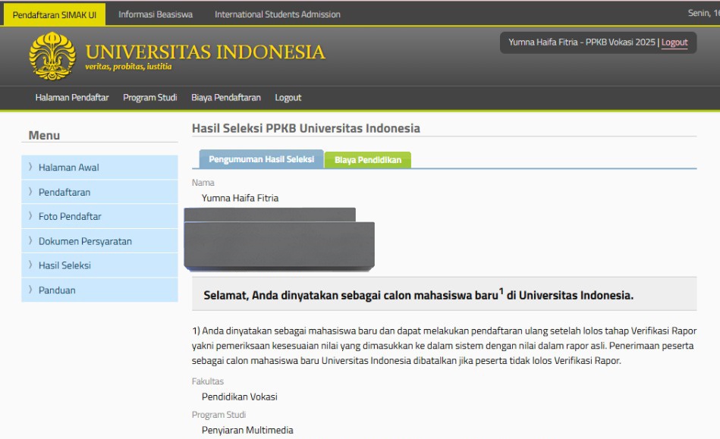Click the Menu sidebar heading
This screenshot has width=720, height=439.
(44, 136)
